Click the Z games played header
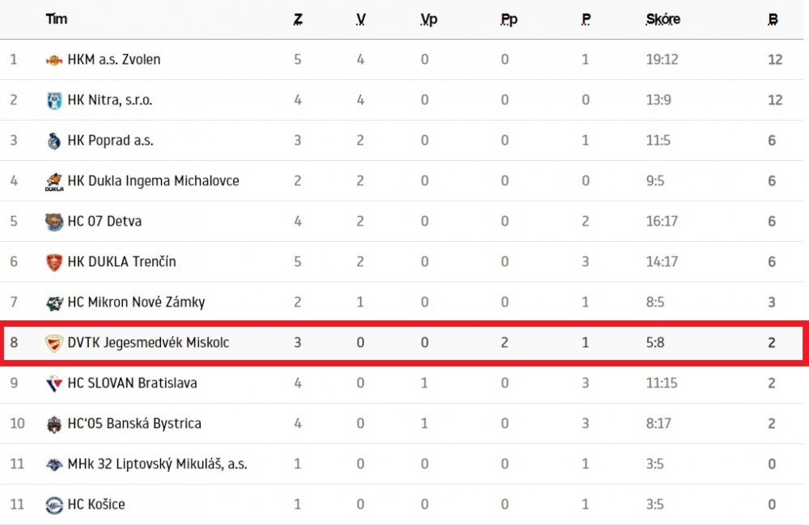Image resolution: width=809 pixels, height=525 pixels. coord(298,19)
